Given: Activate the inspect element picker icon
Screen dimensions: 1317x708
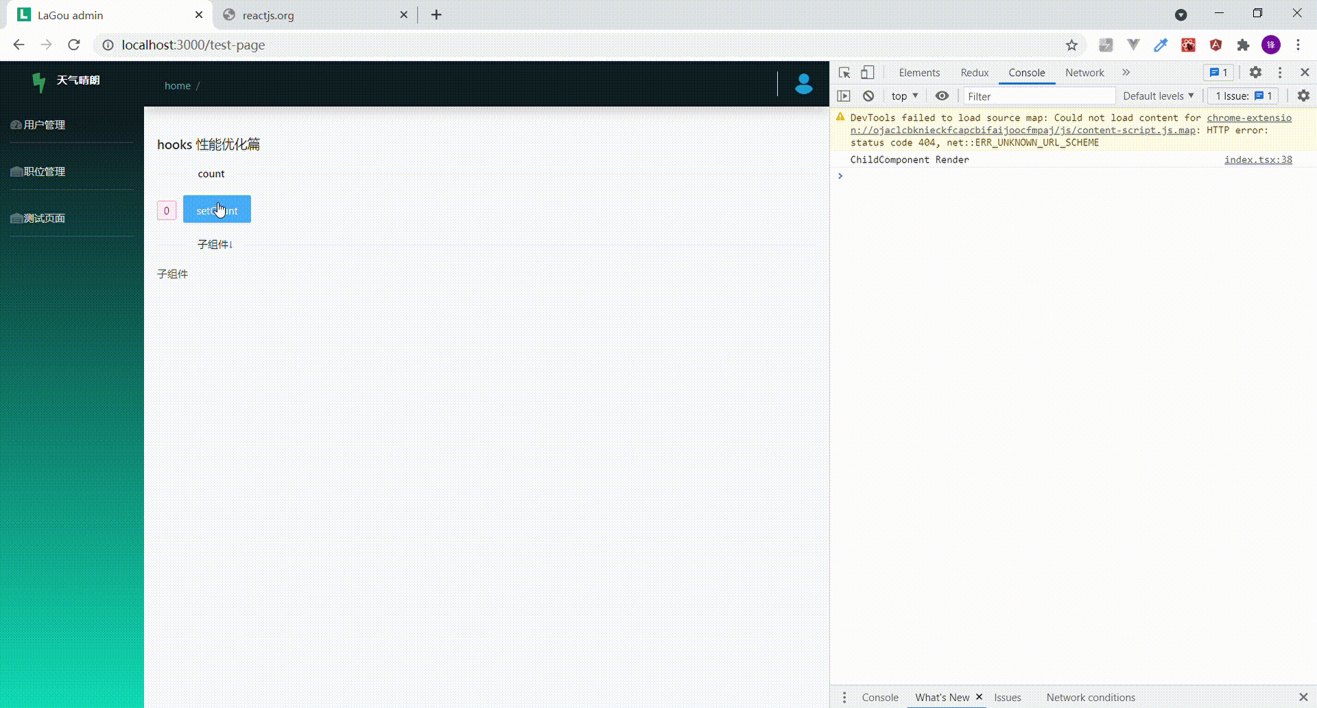Looking at the screenshot, I should (x=844, y=73).
